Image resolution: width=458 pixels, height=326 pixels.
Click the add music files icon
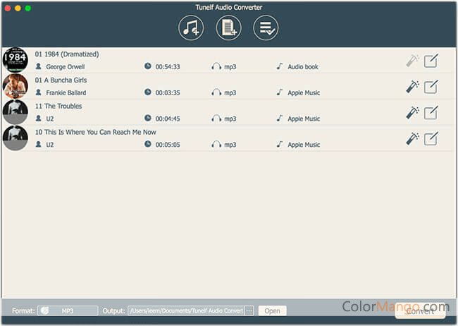coord(191,28)
